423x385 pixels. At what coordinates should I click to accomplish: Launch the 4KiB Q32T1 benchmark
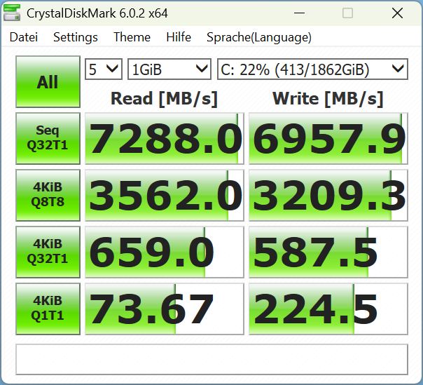(x=48, y=252)
